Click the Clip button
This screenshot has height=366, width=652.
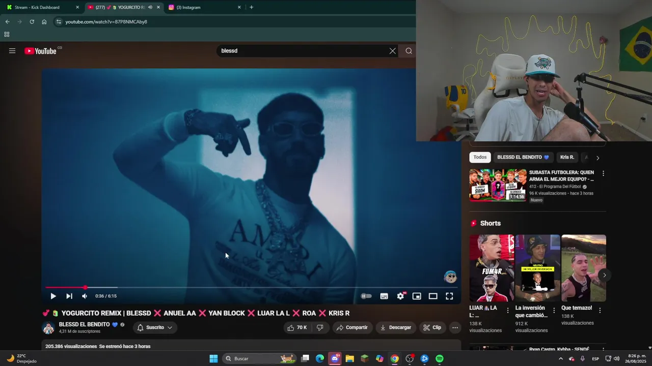click(x=432, y=328)
